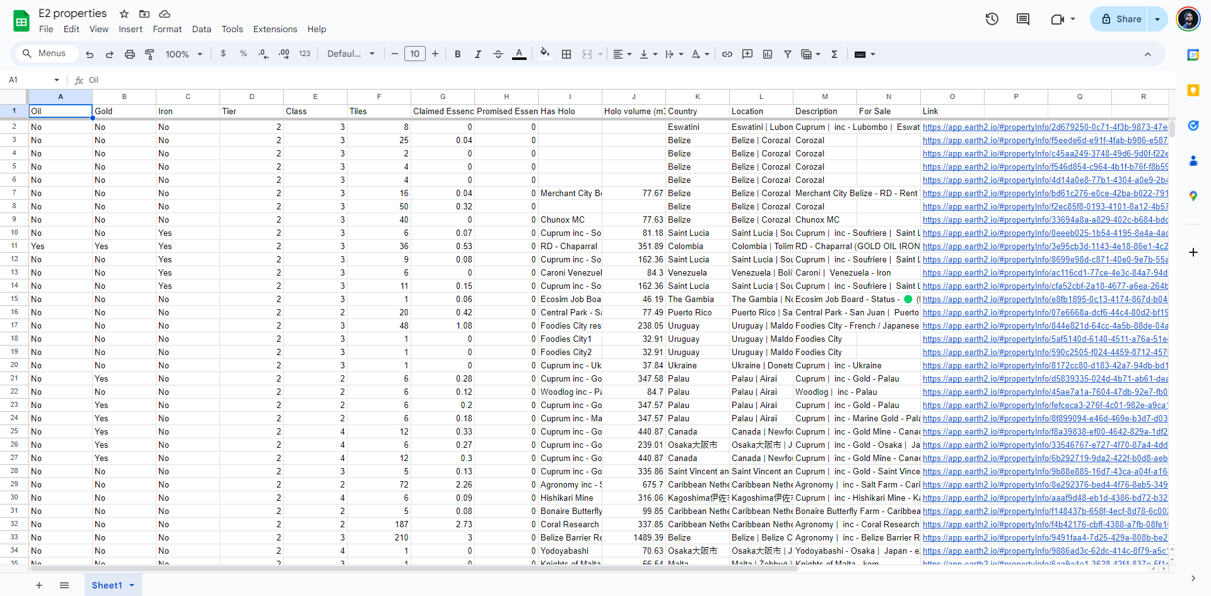Open version history clock icon
This screenshot has width=1211, height=596.
coord(992,19)
